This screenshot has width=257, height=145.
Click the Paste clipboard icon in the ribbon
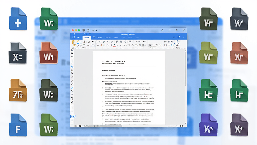[x=74, y=43]
